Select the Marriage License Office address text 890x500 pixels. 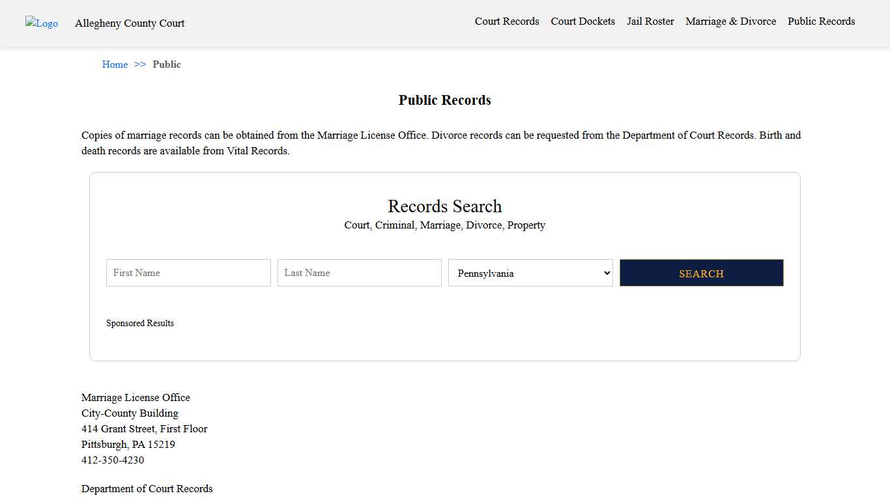[x=144, y=428]
